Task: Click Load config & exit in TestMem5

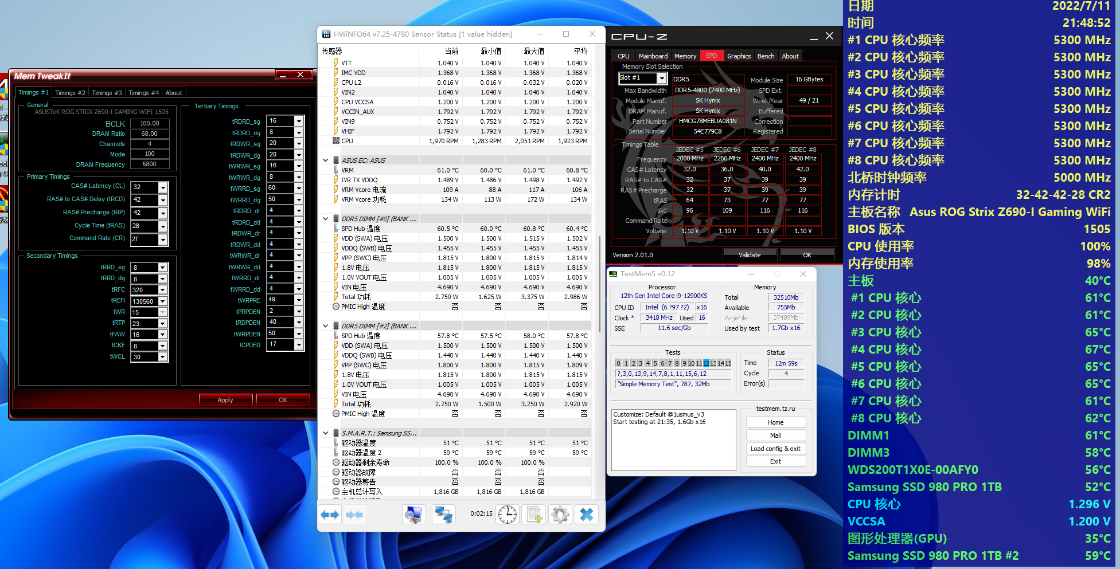Action: coord(775,449)
